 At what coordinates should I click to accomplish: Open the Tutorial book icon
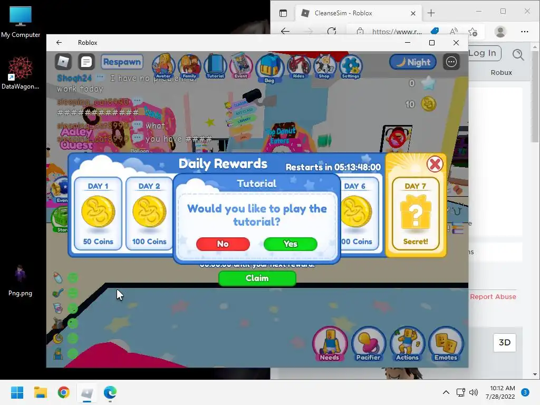pyautogui.click(x=215, y=66)
